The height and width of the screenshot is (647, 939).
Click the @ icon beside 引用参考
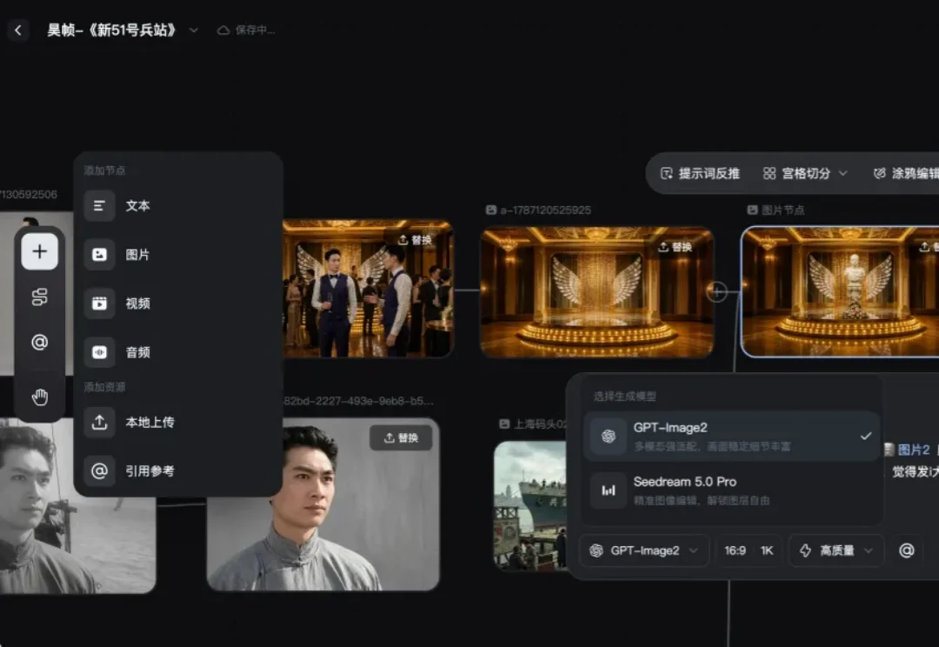[x=99, y=470]
